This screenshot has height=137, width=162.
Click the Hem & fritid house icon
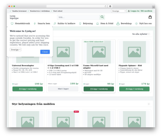(x=98, y=23)
